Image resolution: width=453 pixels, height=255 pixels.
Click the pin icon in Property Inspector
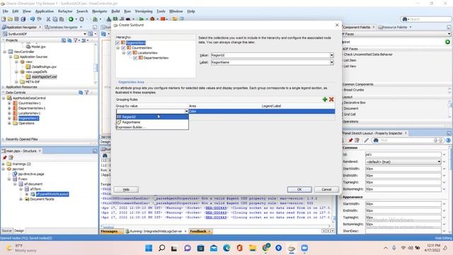[x=350, y=140]
